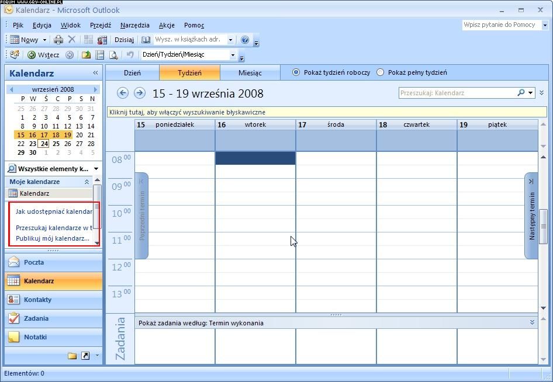The height and width of the screenshot is (382, 553).
Task: Open the group calendars icon beside Dzisiaj
Action: point(102,40)
